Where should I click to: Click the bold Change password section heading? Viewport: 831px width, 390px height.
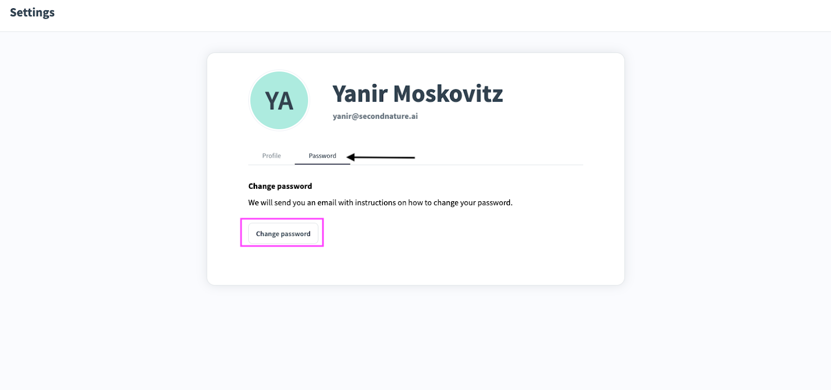pos(280,186)
